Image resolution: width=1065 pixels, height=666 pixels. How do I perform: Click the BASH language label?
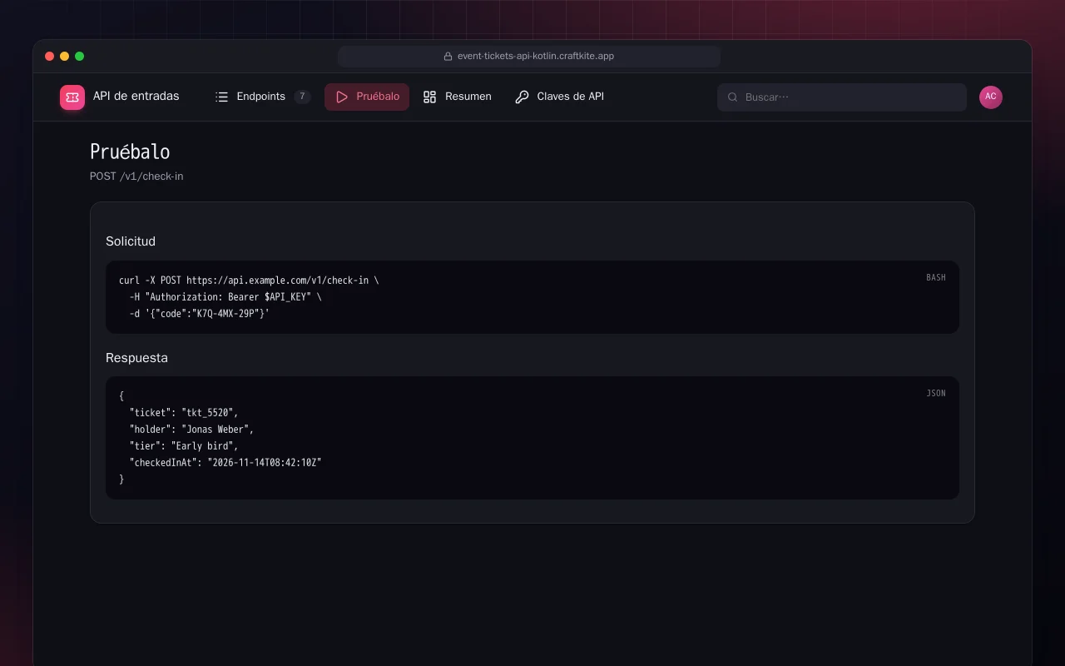[936, 277]
